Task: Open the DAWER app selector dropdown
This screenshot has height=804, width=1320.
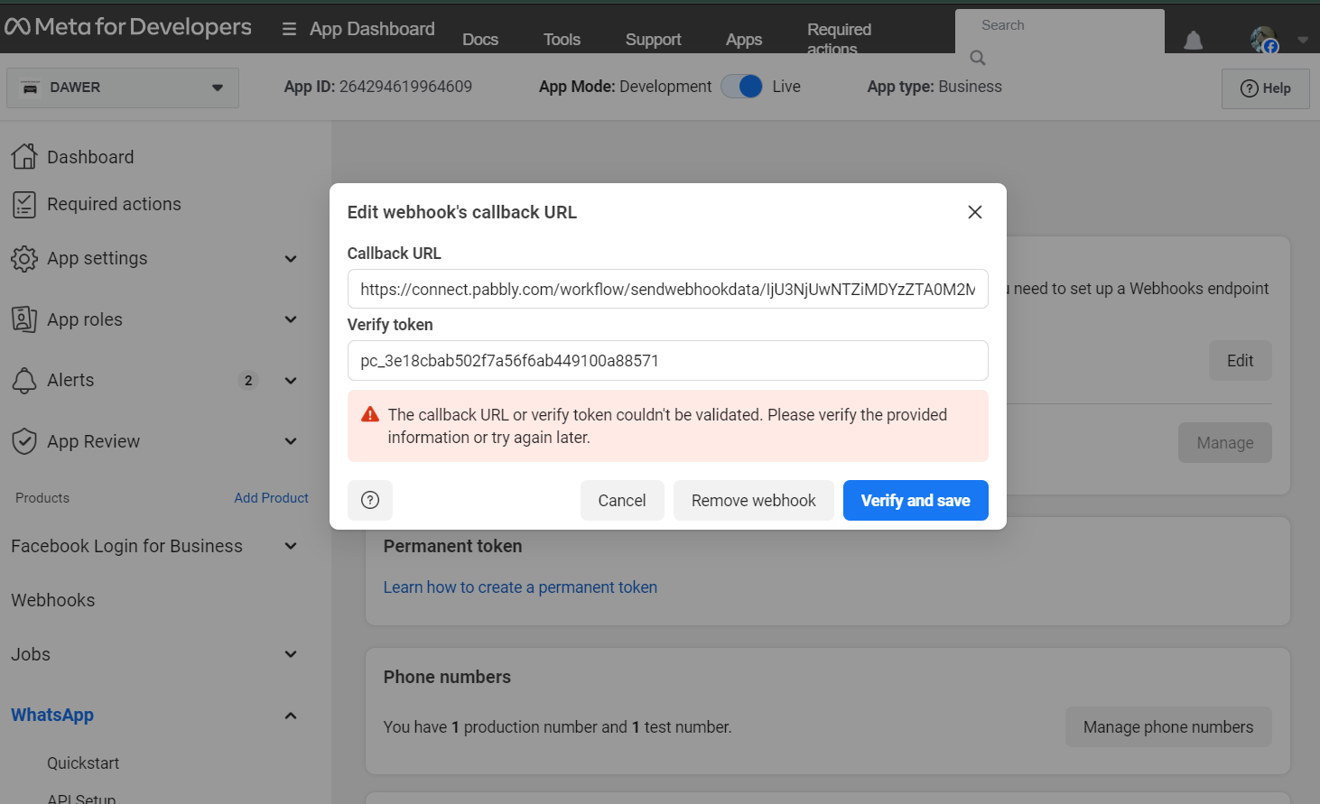Action: (123, 88)
